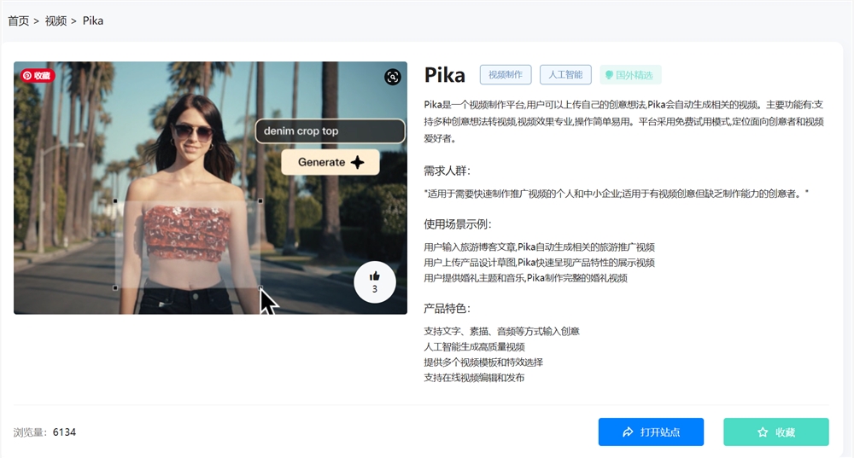Click the Generate button in preview
The height and width of the screenshot is (458, 854).
[330, 162]
